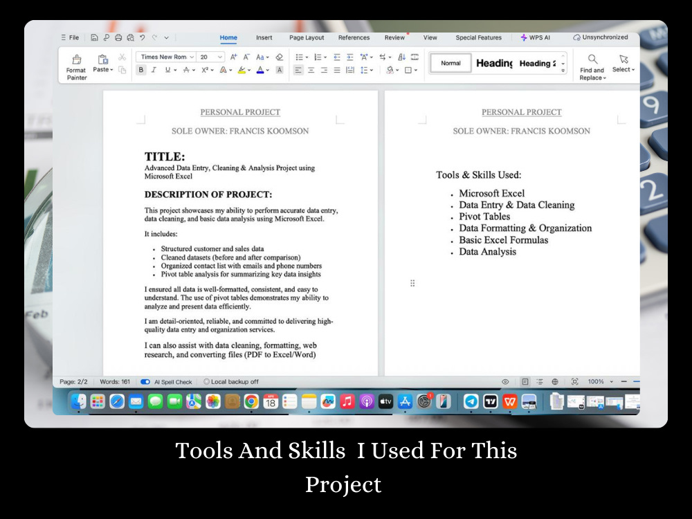
Task: Click the Format Painter tool
Action: 76,66
